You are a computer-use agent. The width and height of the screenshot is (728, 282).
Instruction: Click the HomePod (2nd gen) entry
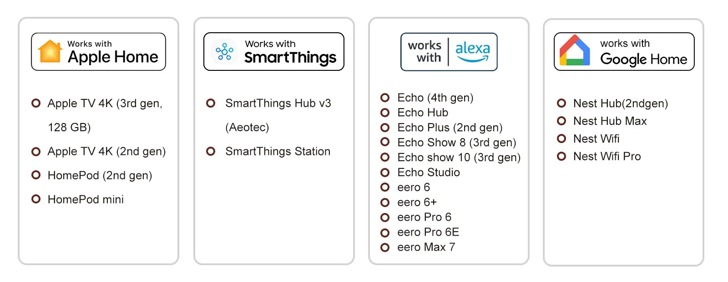pos(100,175)
